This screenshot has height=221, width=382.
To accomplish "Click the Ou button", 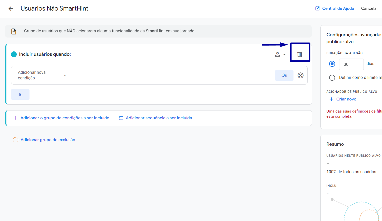I will (x=284, y=75).
